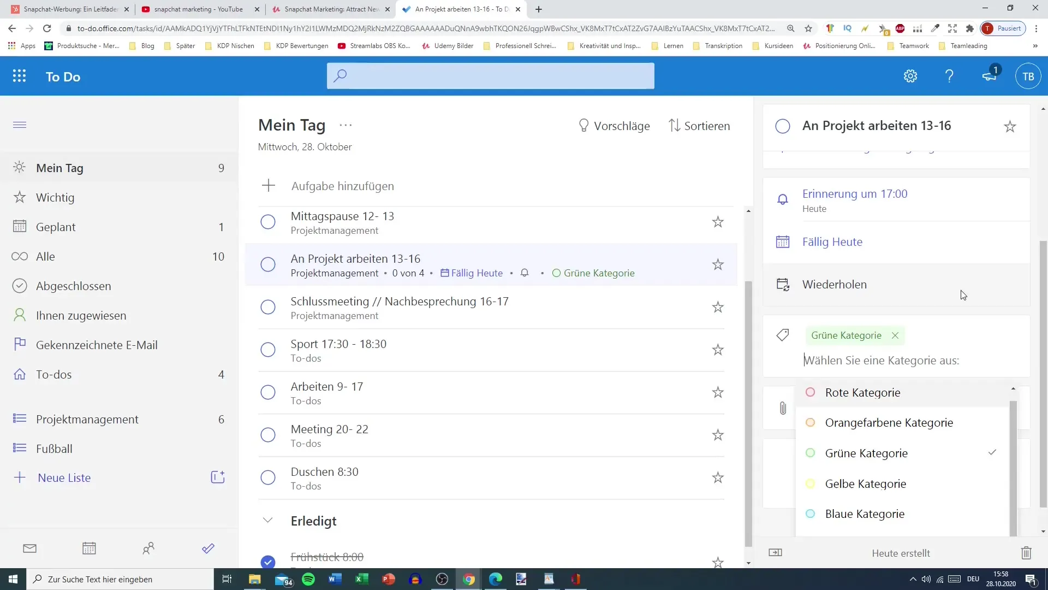Open Mein Tag options menu
Image resolution: width=1048 pixels, height=590 pixels.
pyautogui.click(x=346, y=125)
